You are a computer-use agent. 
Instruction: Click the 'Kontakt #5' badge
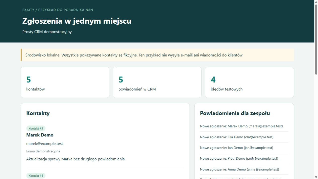[x=36, y=128]
